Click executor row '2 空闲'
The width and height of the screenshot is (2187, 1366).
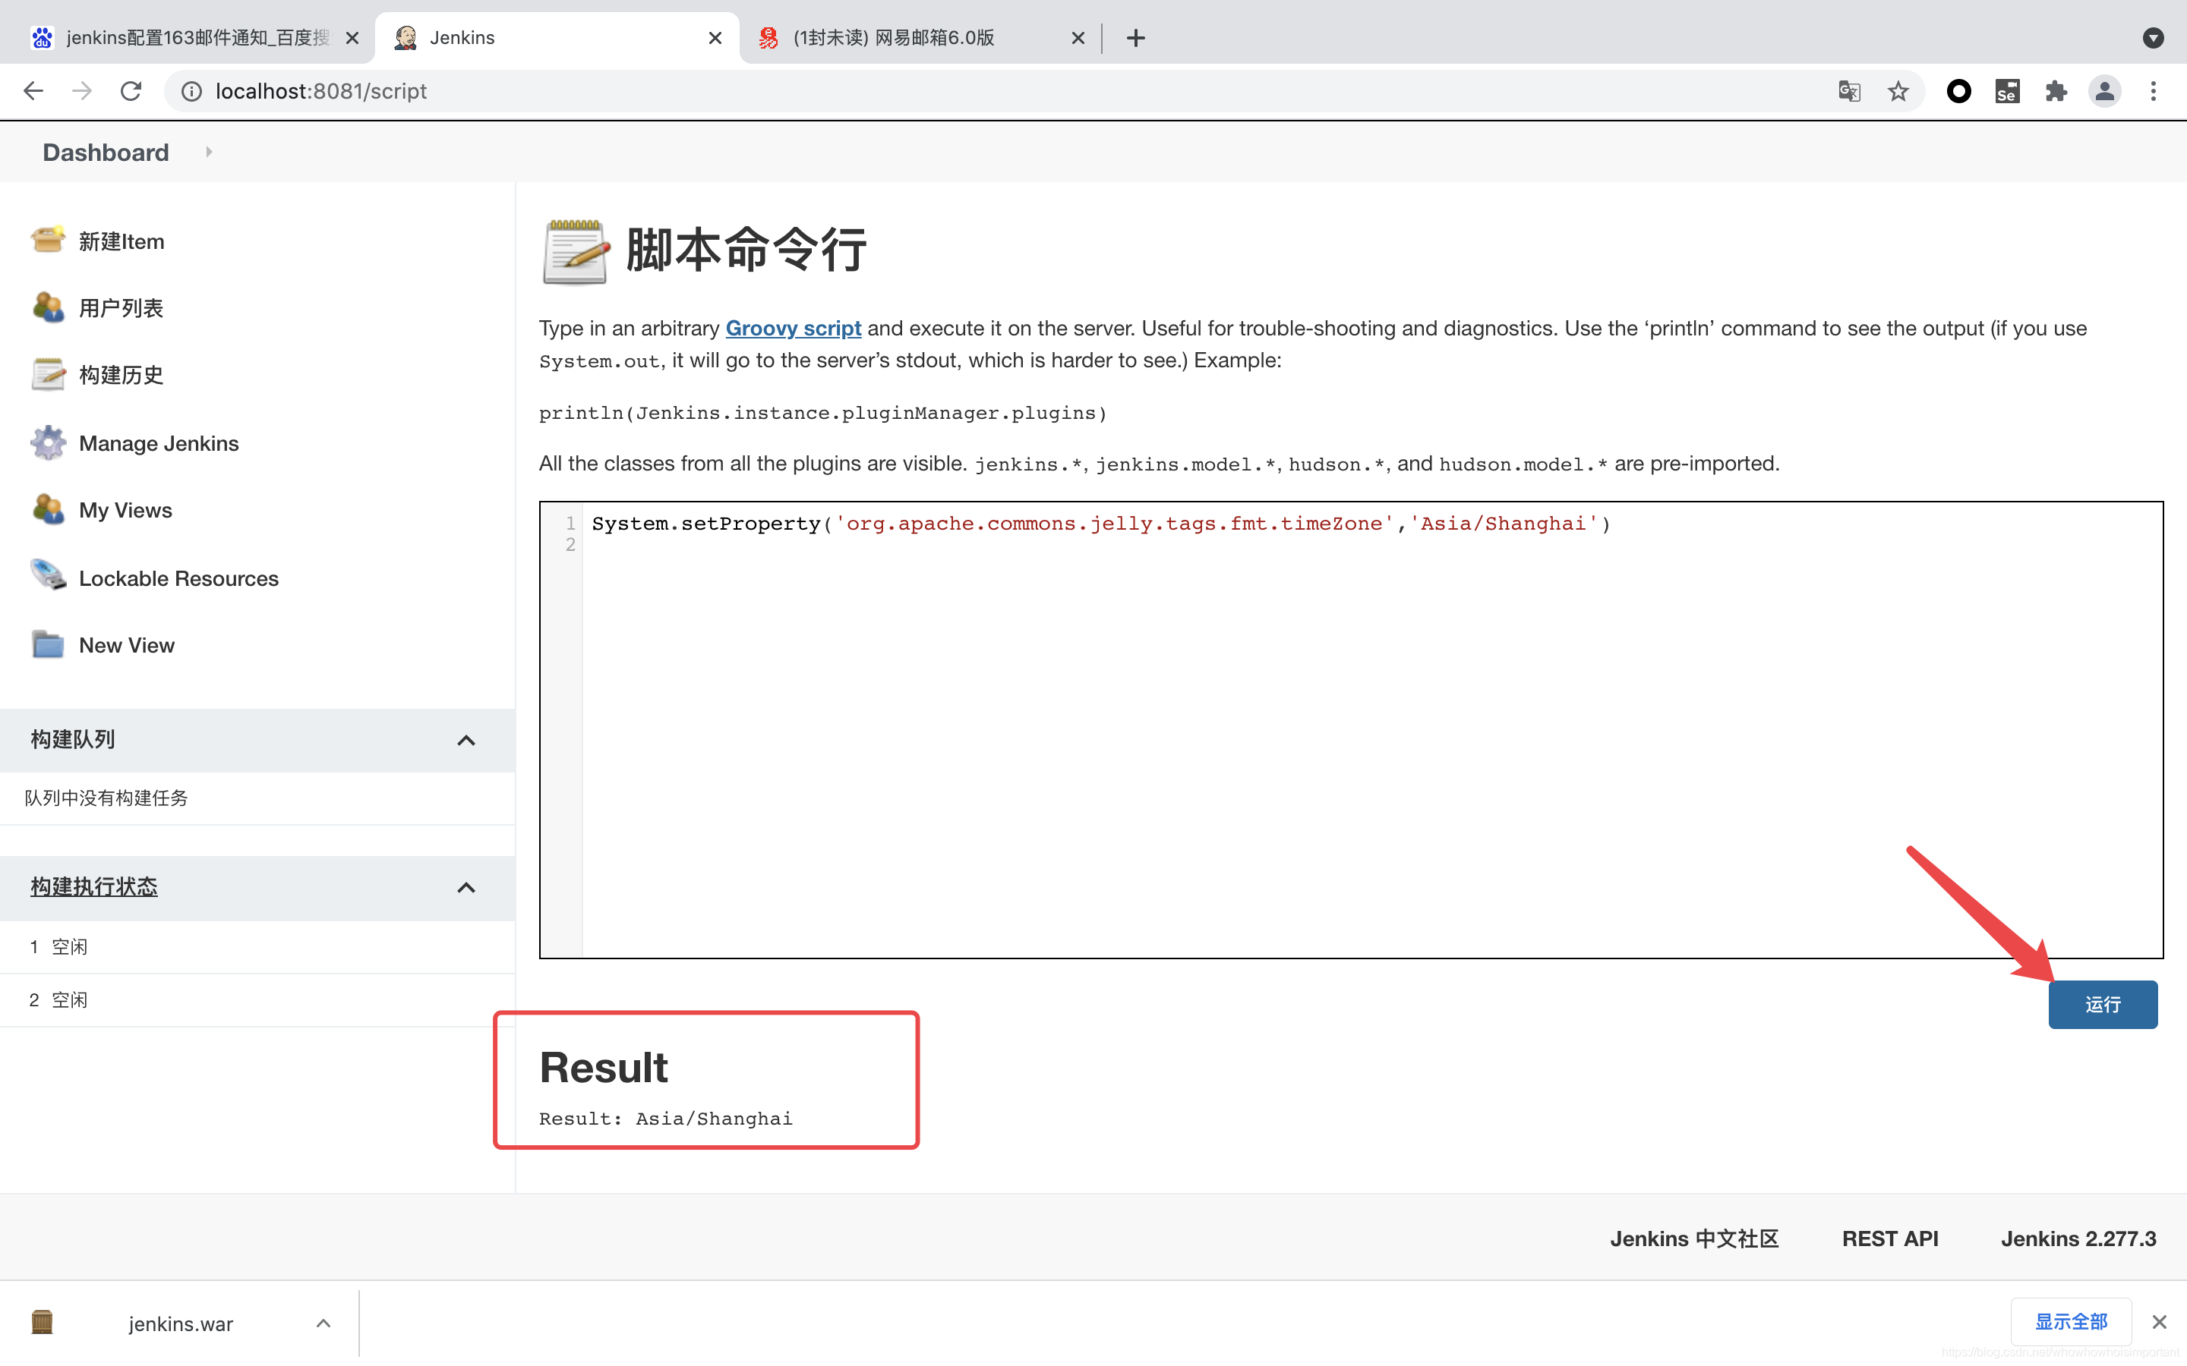[x=257, y=1000]
